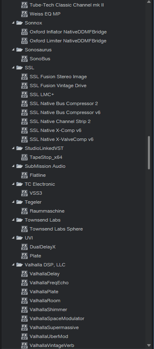Click the scrollbar down arrow
The image size is (154, 349).
tap(149, 345)
